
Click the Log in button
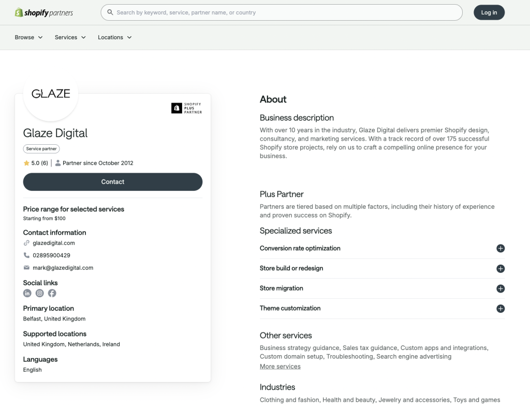[x=489, y=12]
